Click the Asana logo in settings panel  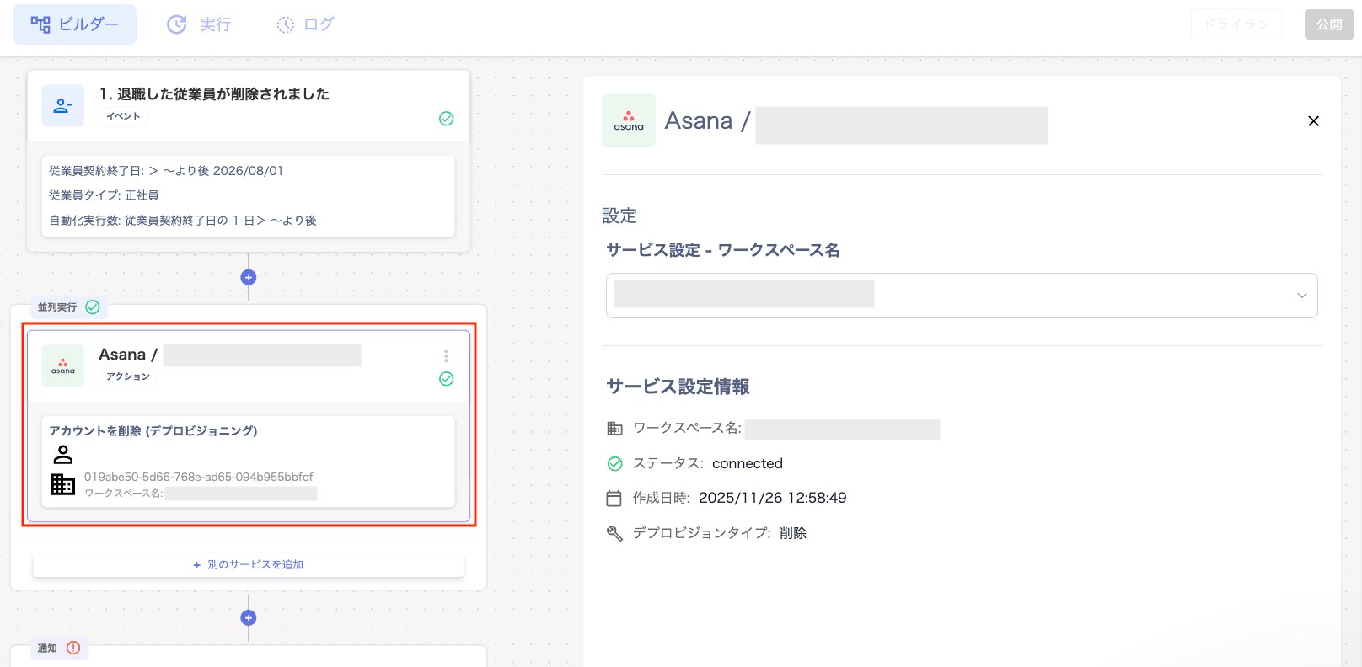click(x=629, y=120)
